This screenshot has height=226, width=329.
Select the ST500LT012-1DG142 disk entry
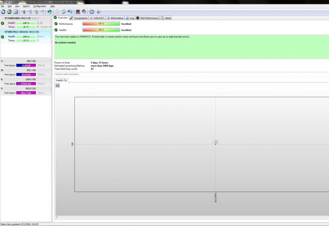26,36
